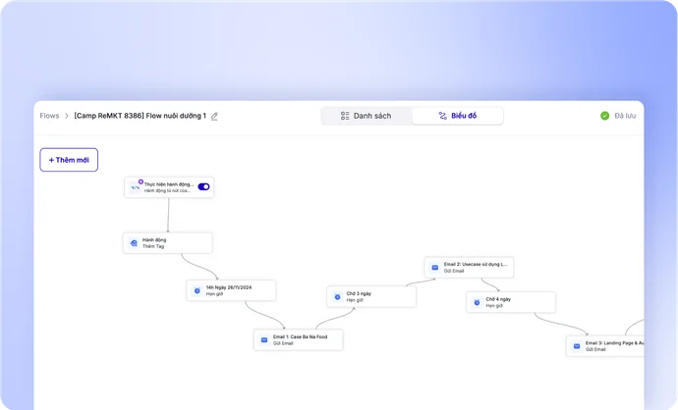Click the clock icon on Chờ 4 ngày node

(x=477, y=302)
